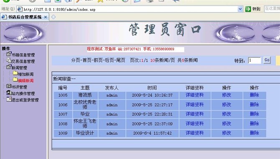Image resolution: width=280 pixels, height=159 pixels.
Task: Click the 发布人 column header
Action: (x=112, y=88)
